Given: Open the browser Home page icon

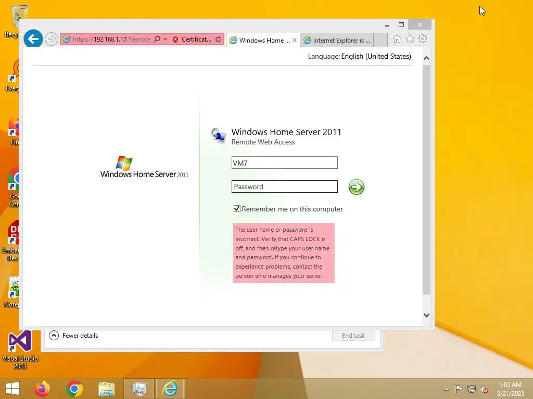Looking at the screenshot, I should tap(397, 39).
